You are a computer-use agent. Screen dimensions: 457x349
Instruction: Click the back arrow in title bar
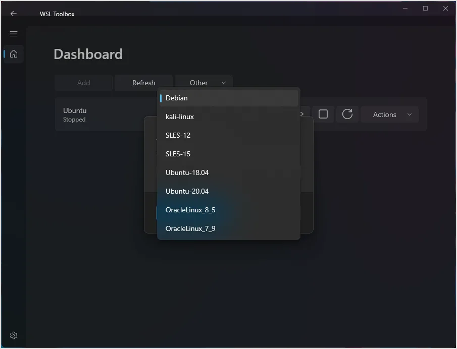pyautogui.click(x=14, y=14)
